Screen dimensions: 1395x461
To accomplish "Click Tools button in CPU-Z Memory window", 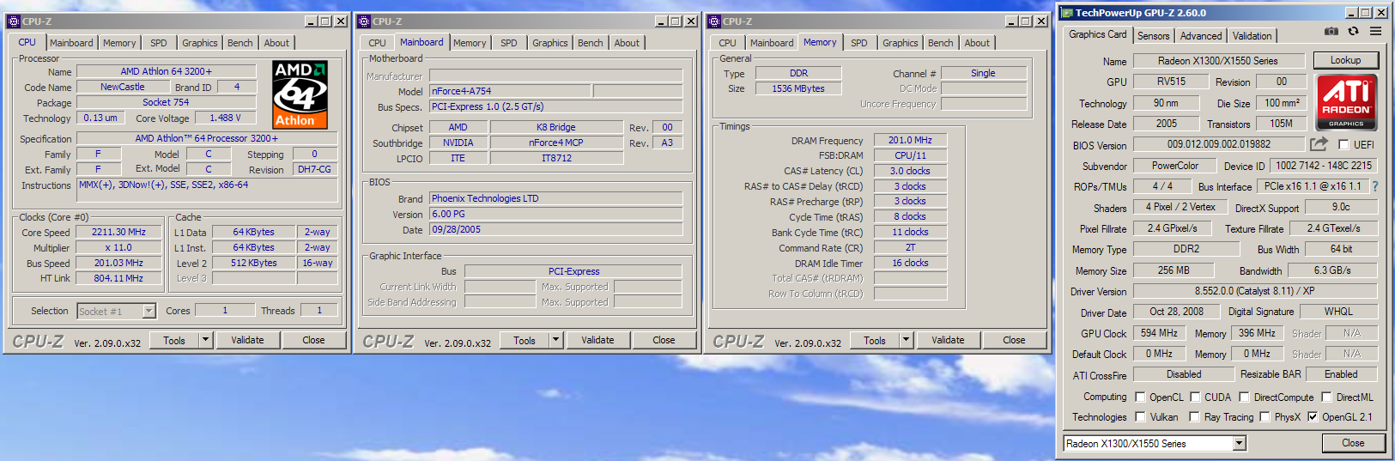I will pos(875,340).
